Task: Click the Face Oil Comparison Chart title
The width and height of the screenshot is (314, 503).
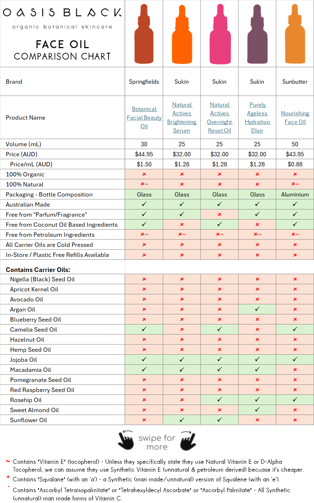Action: tap(62, 50)
